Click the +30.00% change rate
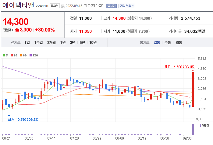 45,30
